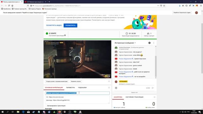Image resolution: width=203 pixels, height=114 pixels.
Task: Open Firefox icon in taskbar
Action: click(59, 112)
